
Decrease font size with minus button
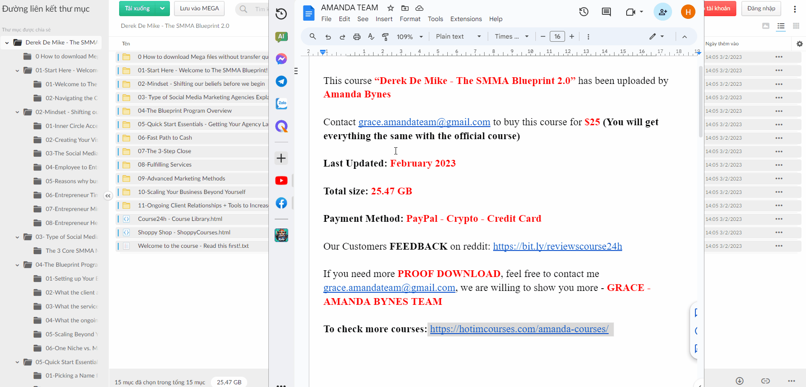click(543, 36)
